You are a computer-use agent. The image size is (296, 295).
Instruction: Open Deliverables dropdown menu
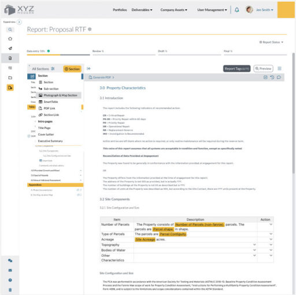(142, 10)
